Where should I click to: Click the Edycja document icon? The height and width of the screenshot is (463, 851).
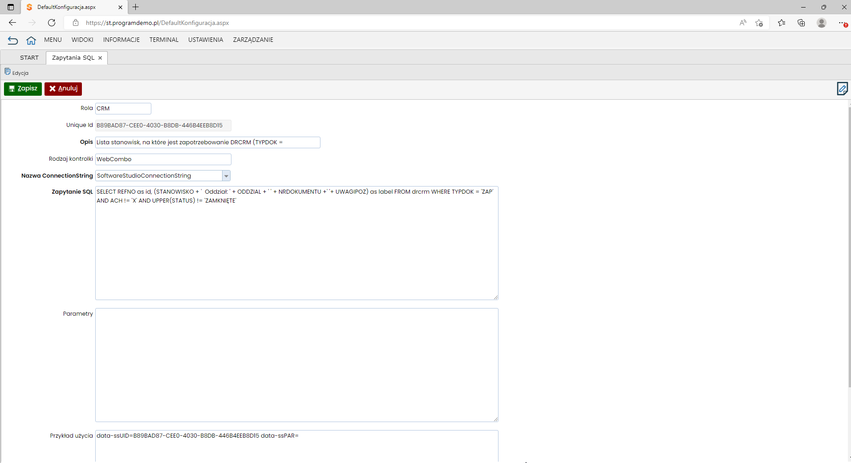point(8,72)
